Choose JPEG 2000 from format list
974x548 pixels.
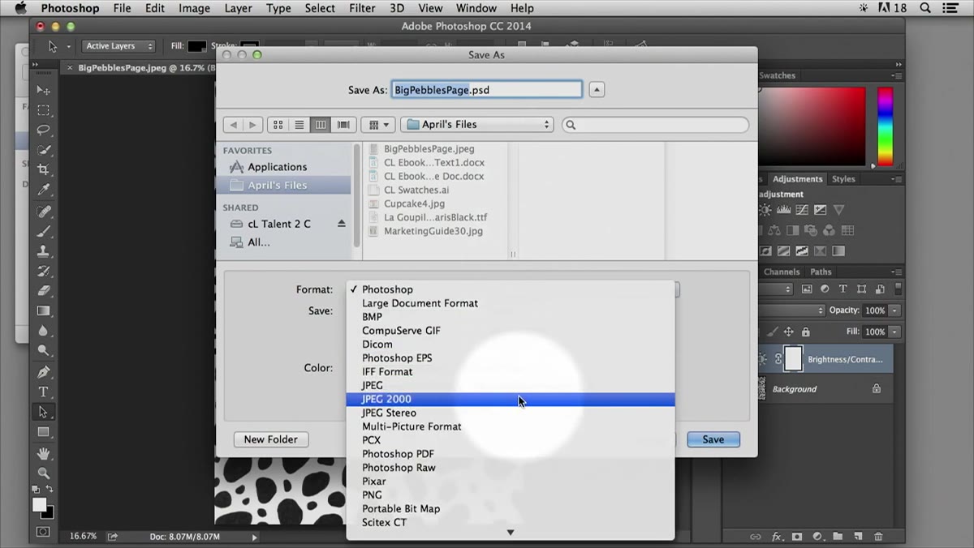point(511,399)
